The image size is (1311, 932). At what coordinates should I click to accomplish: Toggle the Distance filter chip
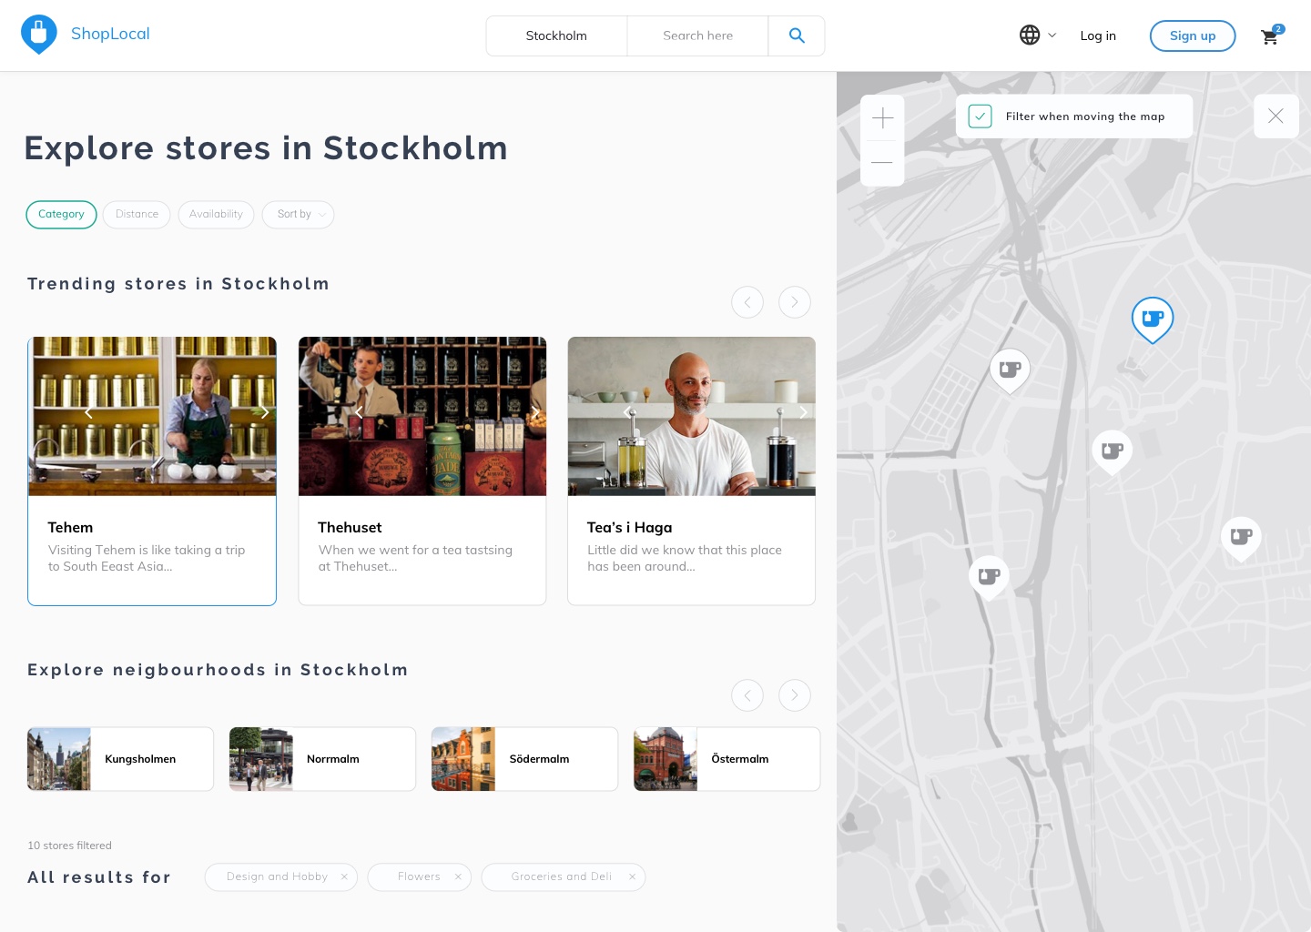click(137, 215)
